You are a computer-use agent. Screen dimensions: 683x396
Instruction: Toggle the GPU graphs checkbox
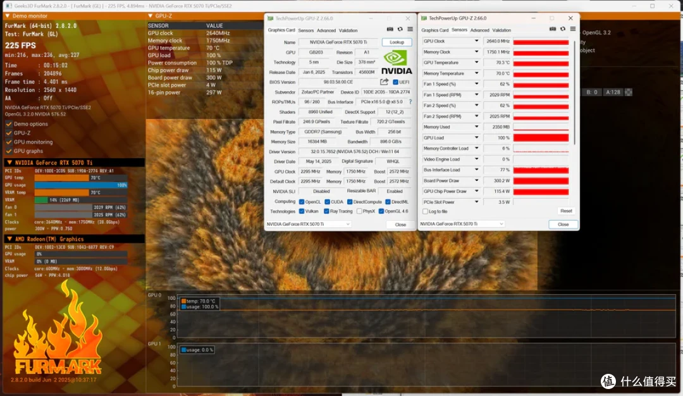pyautogui.click(x=9, y=151)
